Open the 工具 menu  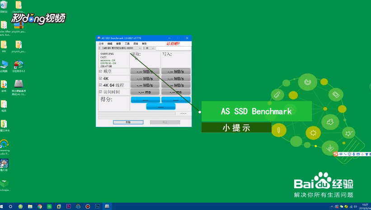pos(127,44)
